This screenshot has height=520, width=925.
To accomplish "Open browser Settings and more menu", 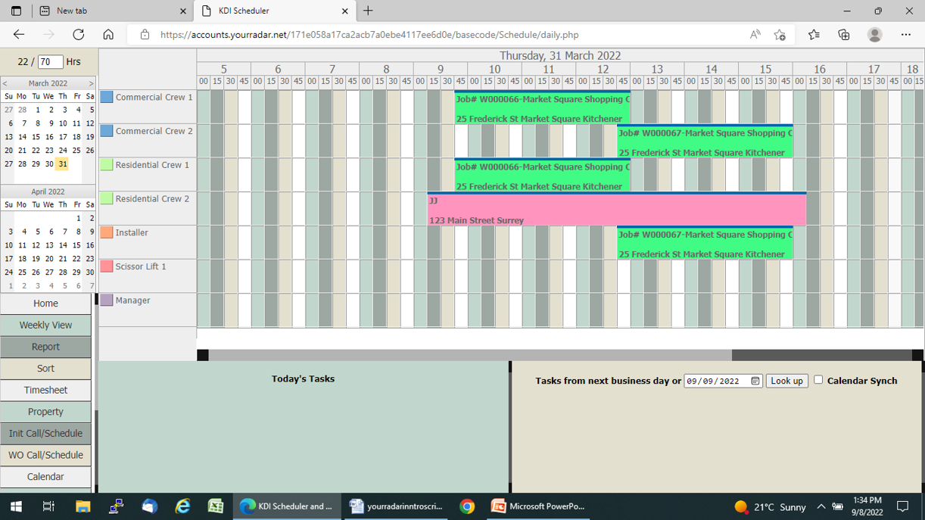I will (905, 35).
